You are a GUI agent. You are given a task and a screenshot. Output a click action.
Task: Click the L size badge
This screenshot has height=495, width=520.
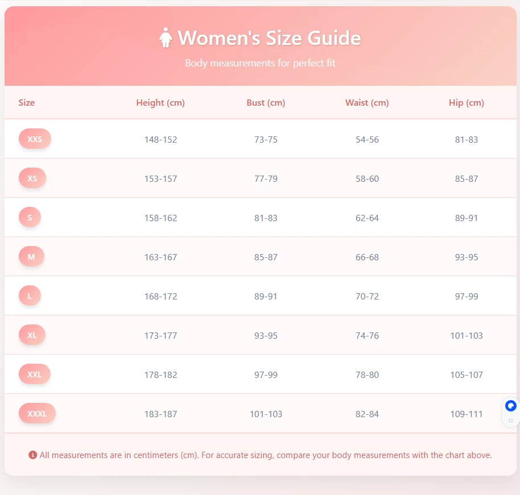pyautogui.click(x=30, y=296)
